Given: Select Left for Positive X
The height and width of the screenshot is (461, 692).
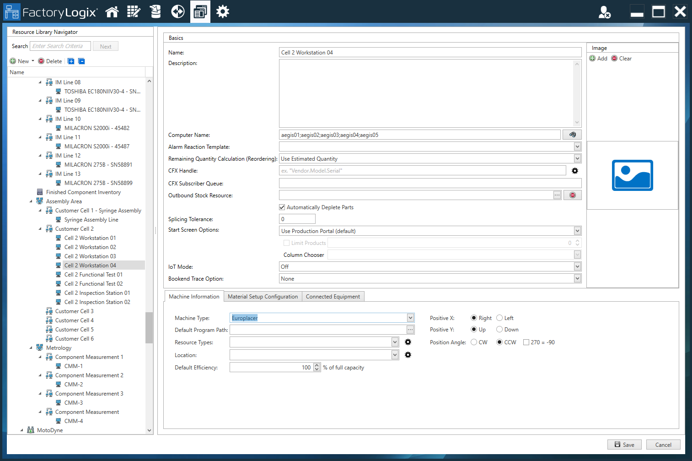Looking at the screenshot, I should coord(499,318).
